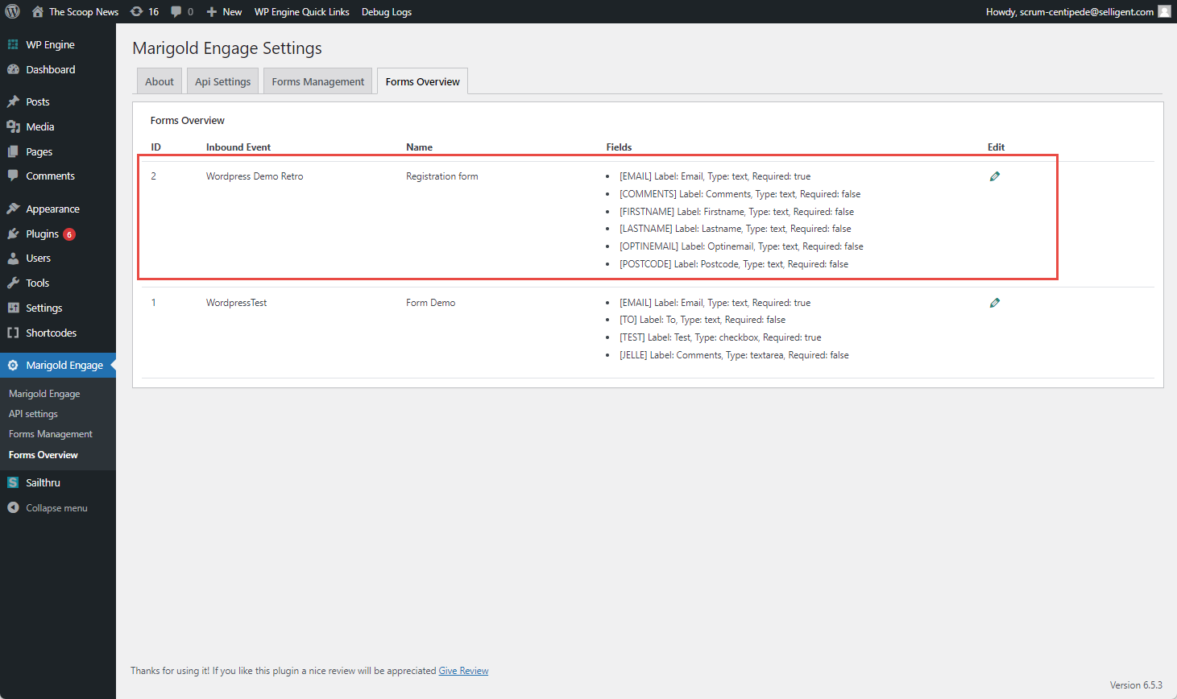
Task: Open Sailthru from the sidebar
Action: click(43, 482)
